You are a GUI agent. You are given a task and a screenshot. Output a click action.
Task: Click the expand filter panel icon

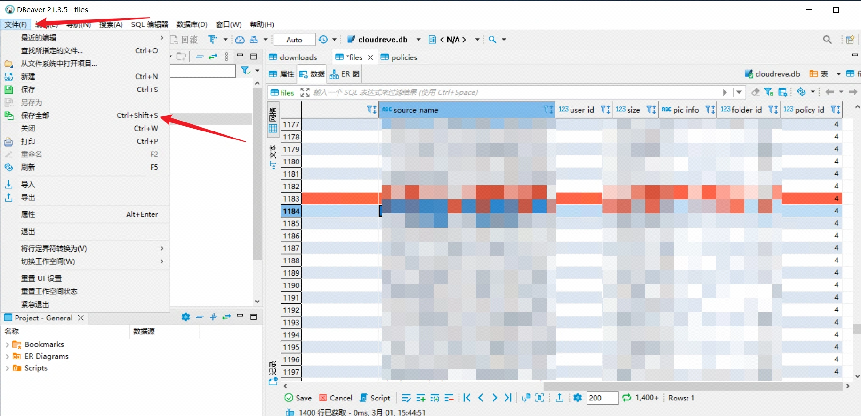pos(305,92)
